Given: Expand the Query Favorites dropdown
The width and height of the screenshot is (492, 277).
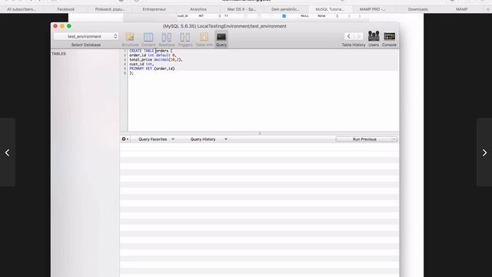Looking at the screenshot, I should (x=156, y=139).
